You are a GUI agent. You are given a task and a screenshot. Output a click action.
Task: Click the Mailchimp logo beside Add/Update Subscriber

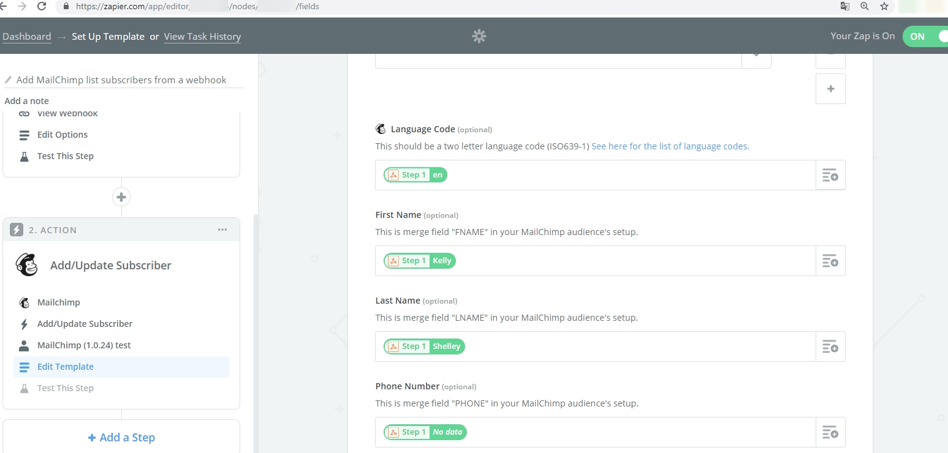26,265
